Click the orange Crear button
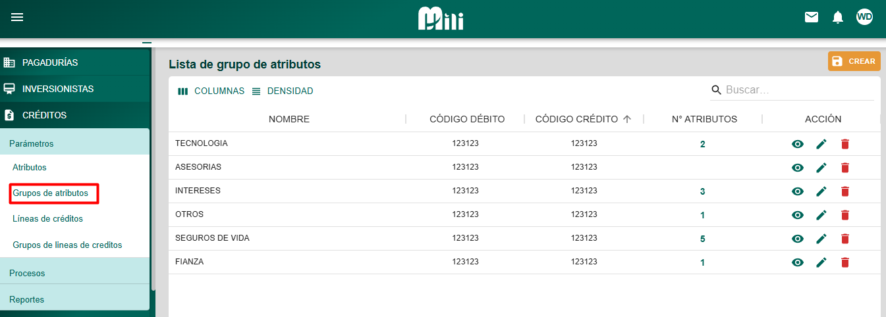This screenshot has width=886, height=317. click(x=854, y=61)
